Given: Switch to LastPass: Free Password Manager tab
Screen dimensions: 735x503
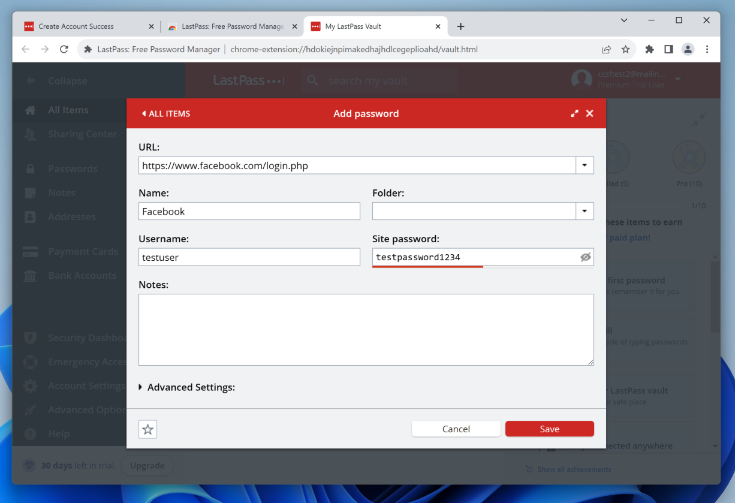Looking at the screenshot, I should coord(233,26).
